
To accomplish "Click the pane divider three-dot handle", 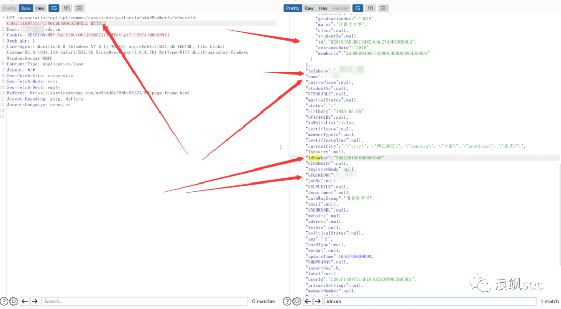I will point(280,147).
